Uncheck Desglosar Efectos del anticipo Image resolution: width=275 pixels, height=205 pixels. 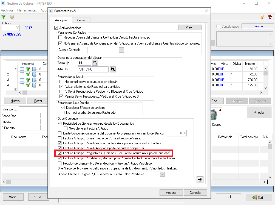(63, 108)
